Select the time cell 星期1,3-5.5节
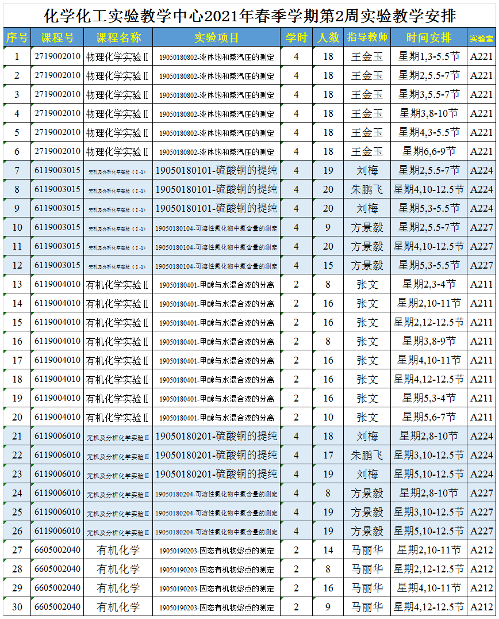The image size is (499, 619). 429,56
